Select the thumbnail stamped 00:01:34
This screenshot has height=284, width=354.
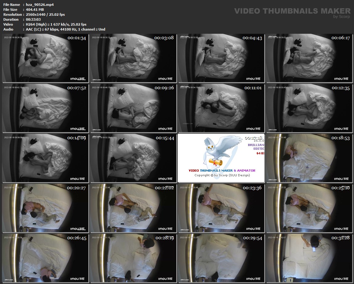click(45, 58)
